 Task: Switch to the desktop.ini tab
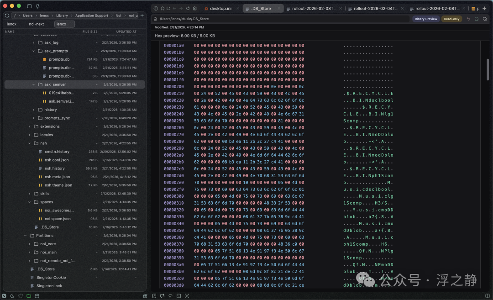221,9
